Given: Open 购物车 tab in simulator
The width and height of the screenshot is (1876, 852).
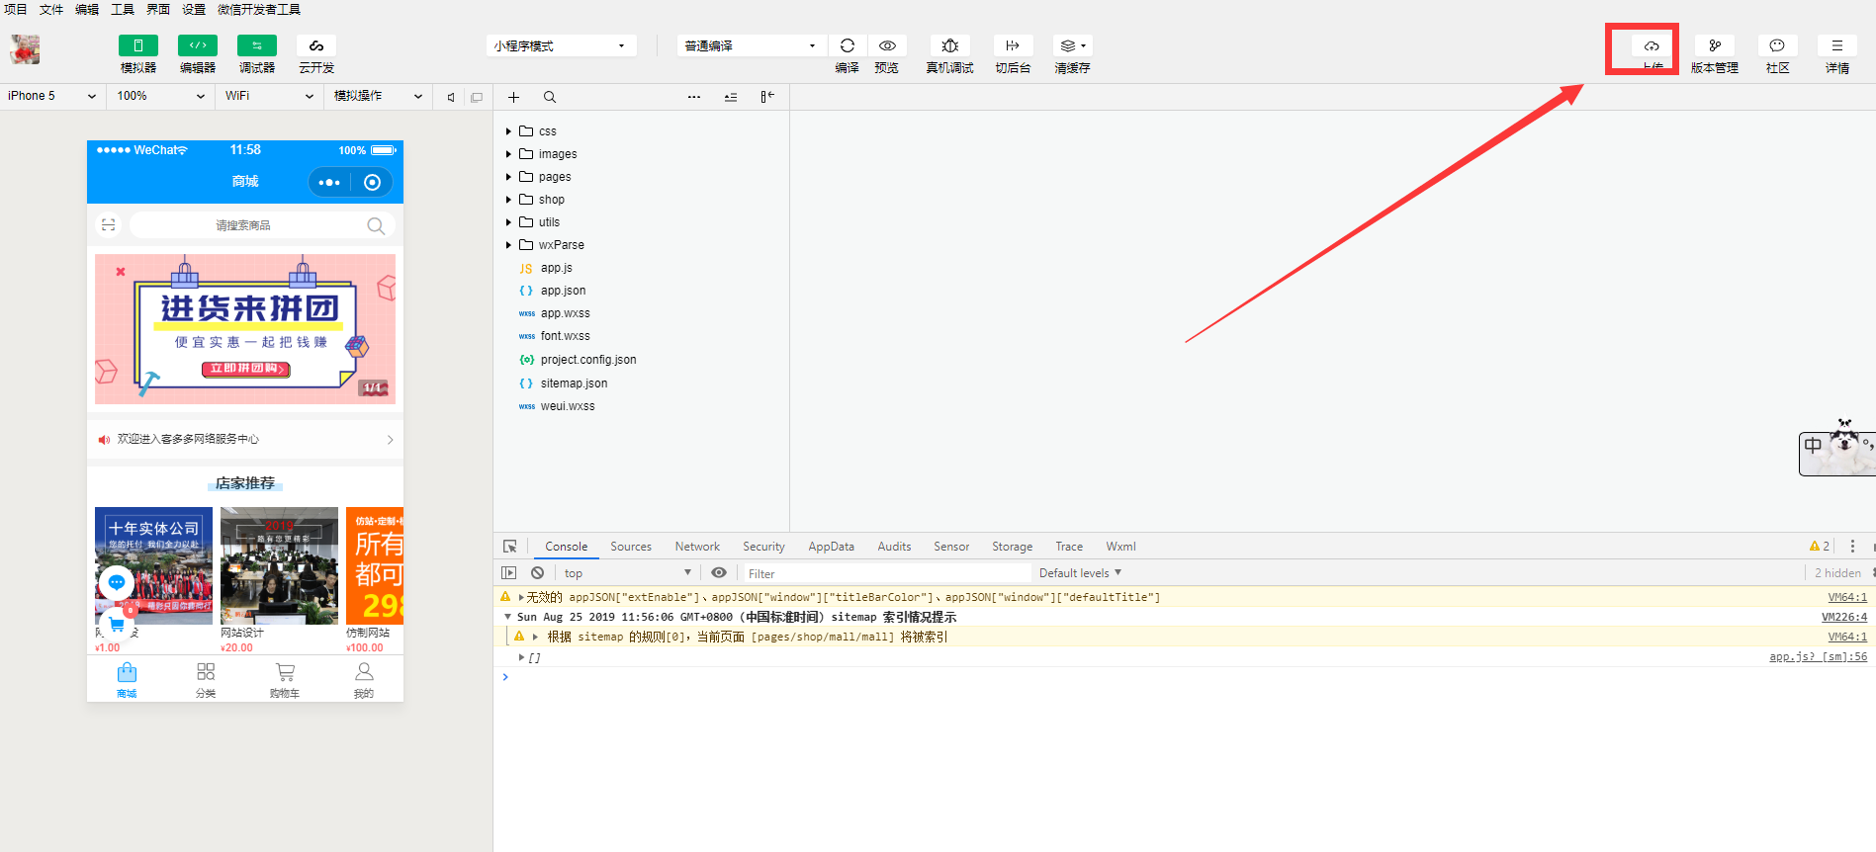Looking at the screenshot, I should (285, 679).
